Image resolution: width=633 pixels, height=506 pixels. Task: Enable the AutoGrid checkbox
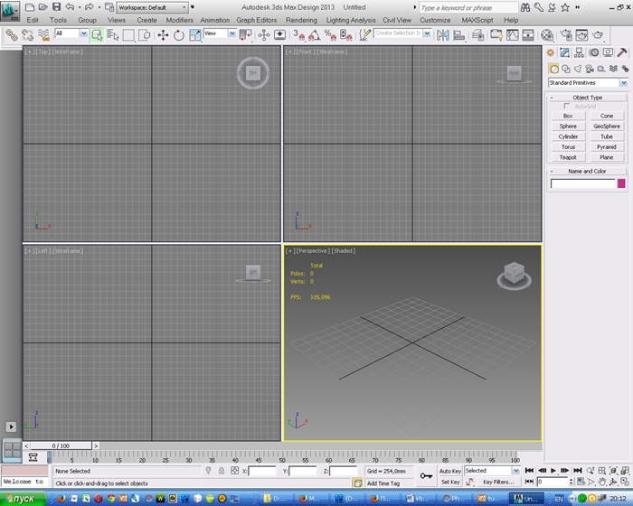(x=567, y=106)
